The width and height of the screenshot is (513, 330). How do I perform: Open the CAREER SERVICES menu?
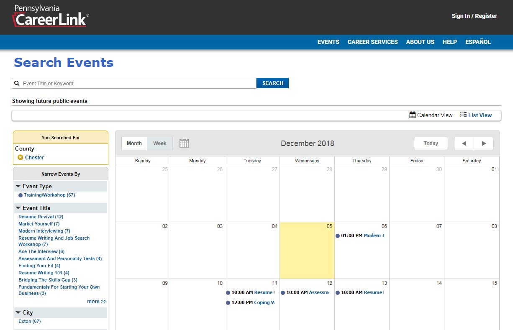373,42
